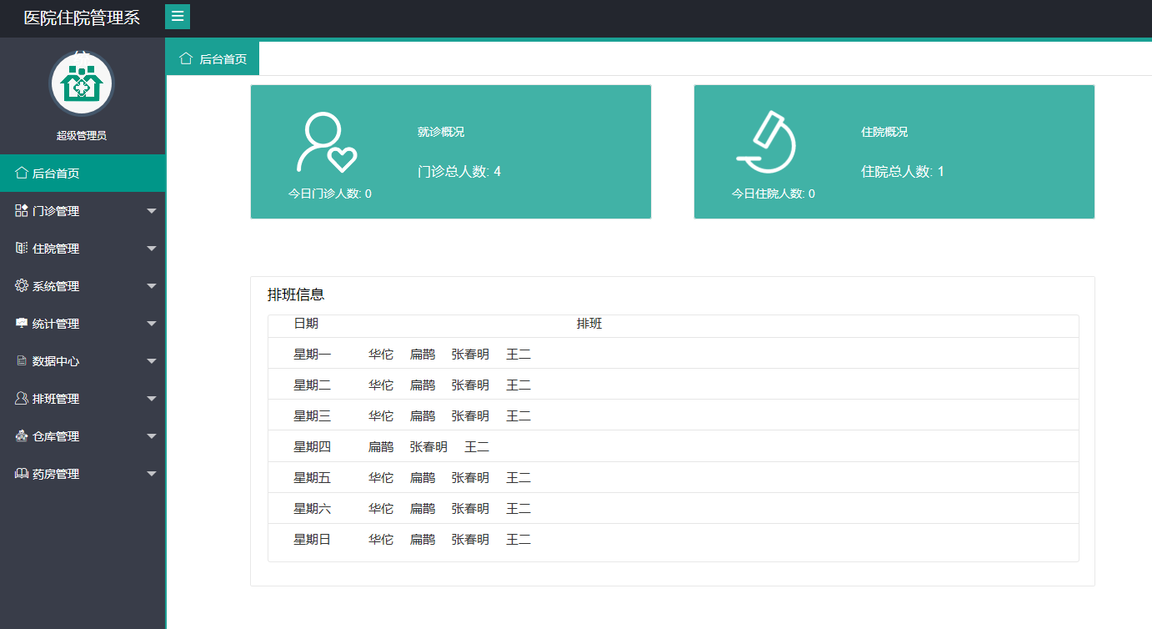Select the 星期一 row label

click(313, 355)
